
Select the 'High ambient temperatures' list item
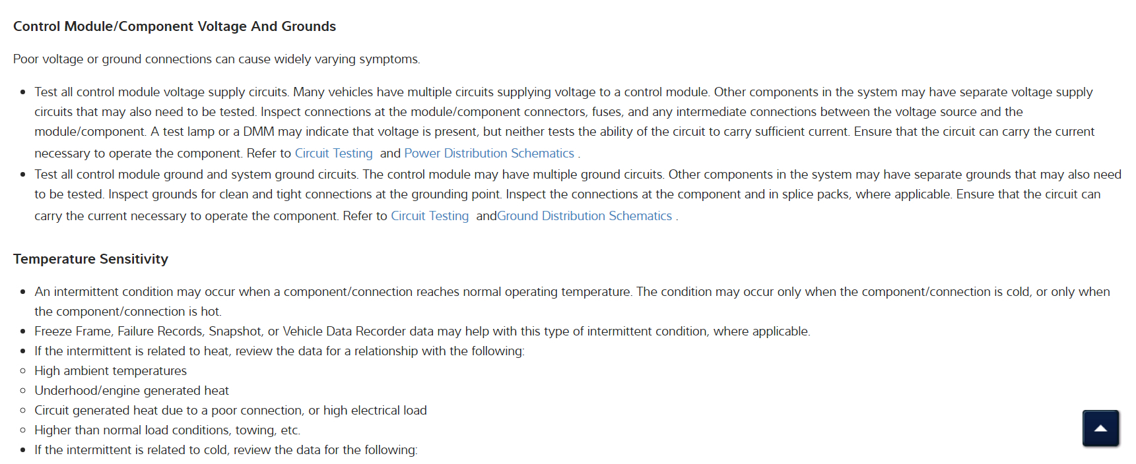point(110,371)
